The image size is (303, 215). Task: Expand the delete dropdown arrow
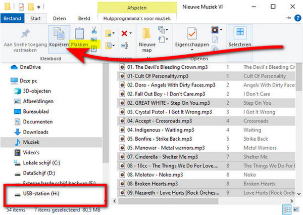(x=131, y=33)
